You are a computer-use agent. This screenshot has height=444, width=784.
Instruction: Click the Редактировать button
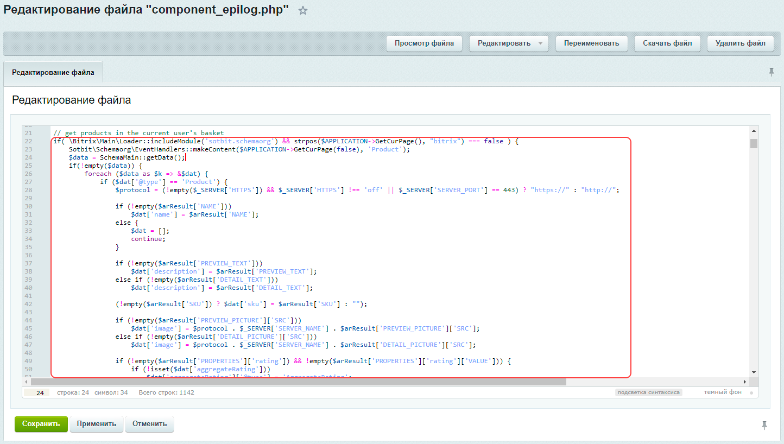504,43
